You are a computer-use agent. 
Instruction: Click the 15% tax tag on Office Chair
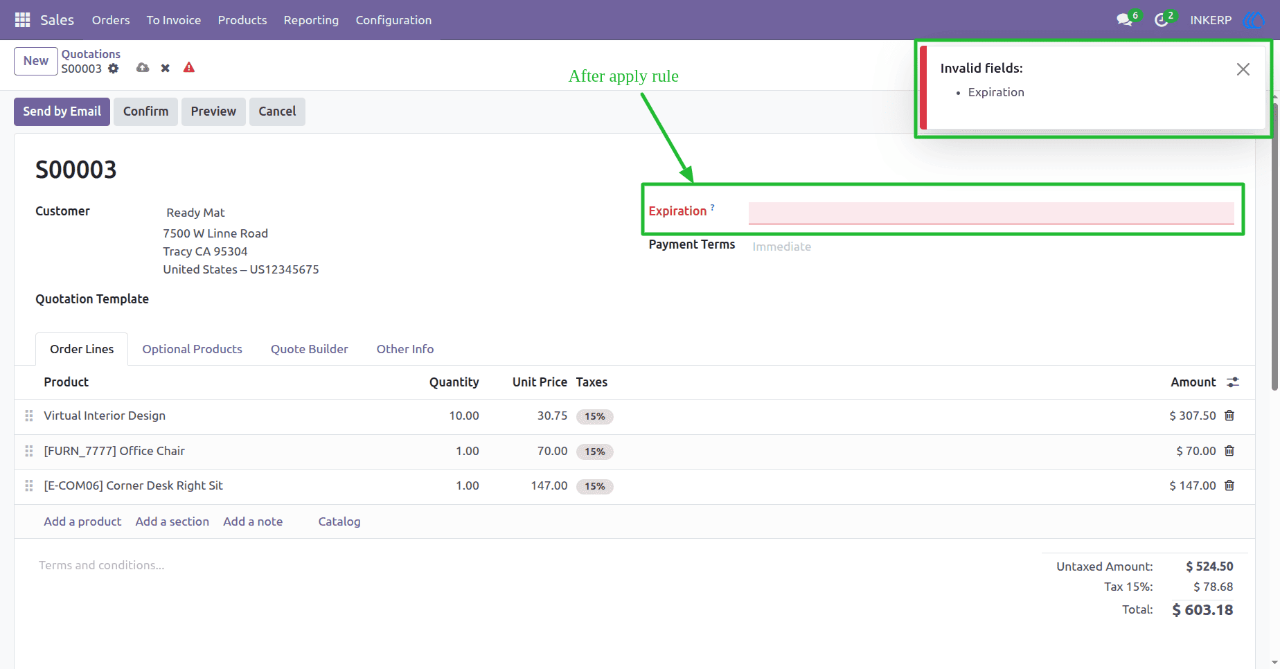595,452
